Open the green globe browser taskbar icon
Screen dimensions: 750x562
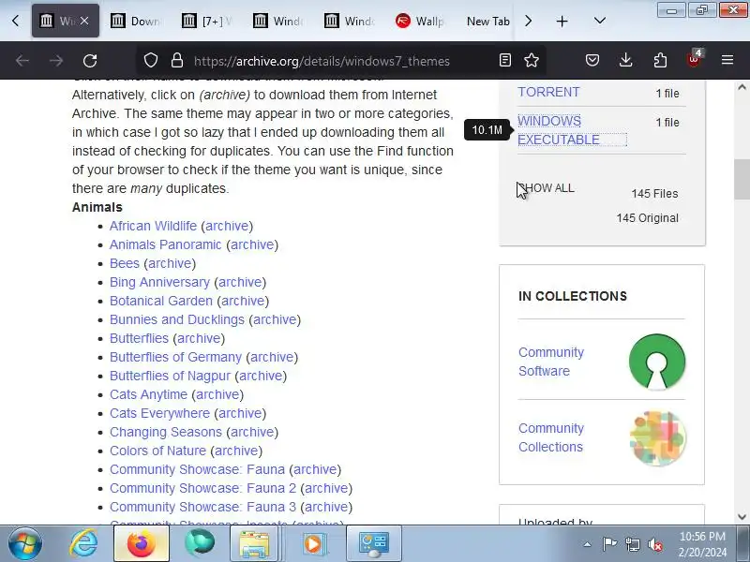(199, 544)
